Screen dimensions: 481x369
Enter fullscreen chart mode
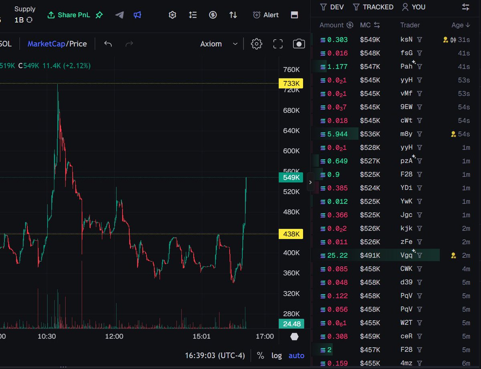pyautogui.click(x=278, y=44)
